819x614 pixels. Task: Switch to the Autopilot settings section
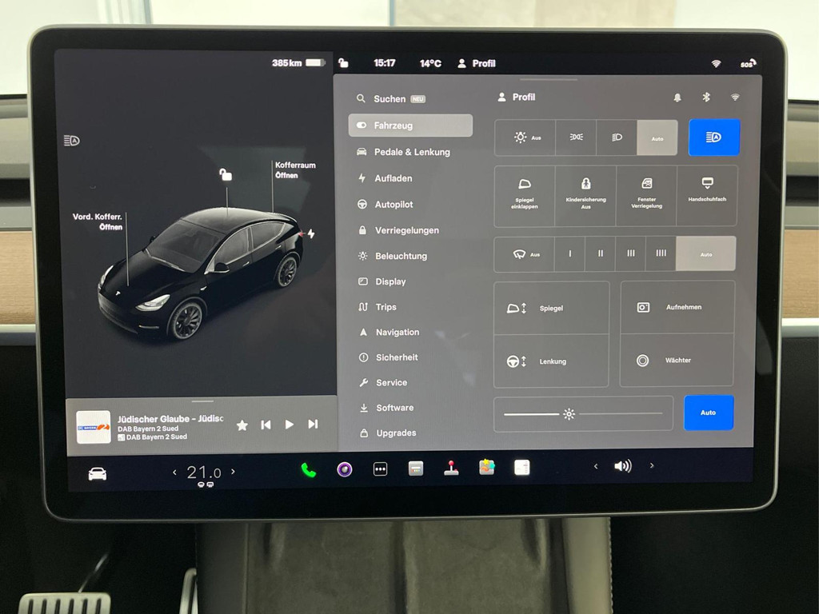point(394,204)
